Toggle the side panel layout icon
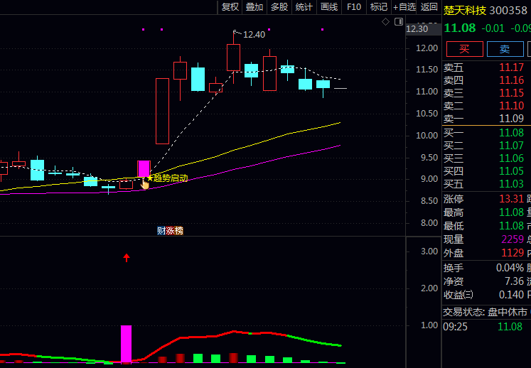531x368 pixels. coord(399,21)
